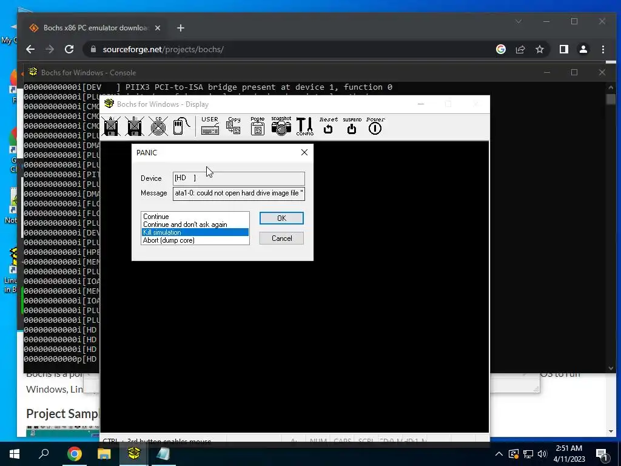Click USER keyboard shortcut button

tap(210, 126)
